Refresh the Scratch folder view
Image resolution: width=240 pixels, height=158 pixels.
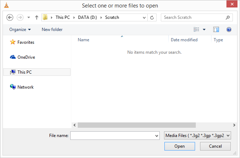[152, 17]
